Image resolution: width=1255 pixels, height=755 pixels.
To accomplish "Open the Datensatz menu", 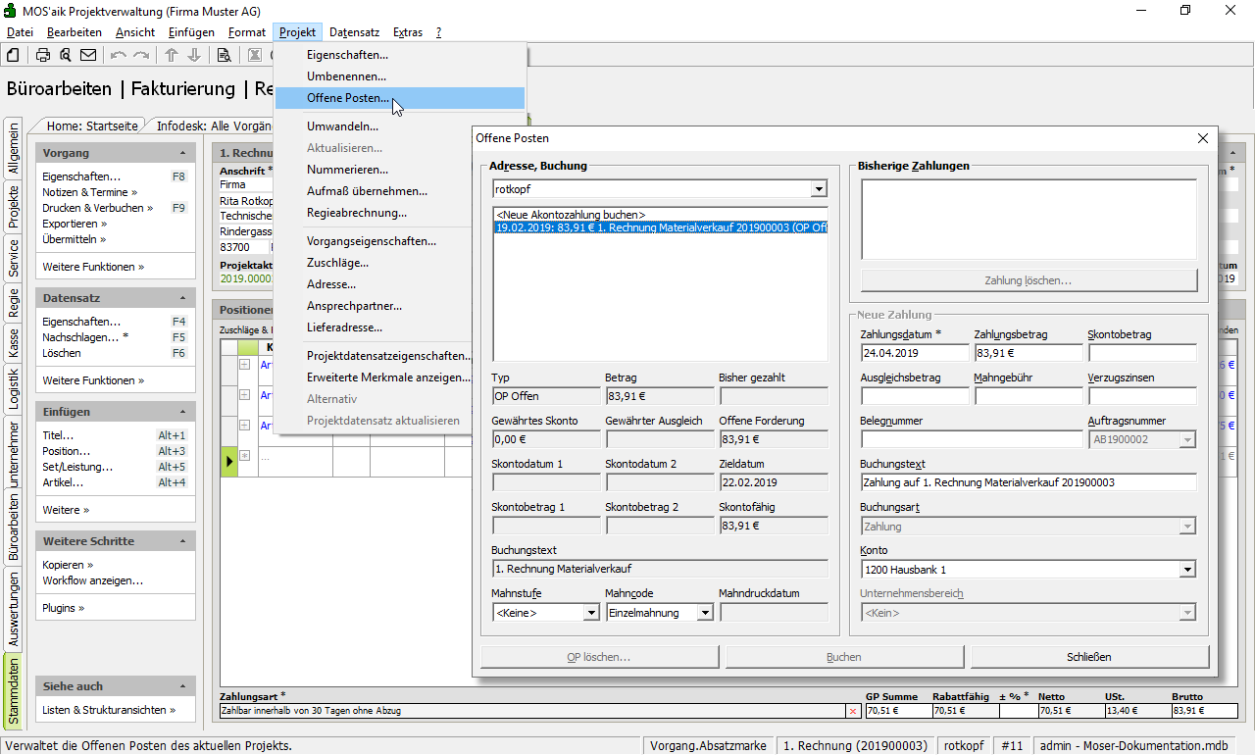I will pos(354,32).
